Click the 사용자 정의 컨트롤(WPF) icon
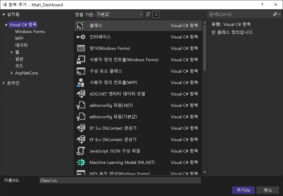 81,83
